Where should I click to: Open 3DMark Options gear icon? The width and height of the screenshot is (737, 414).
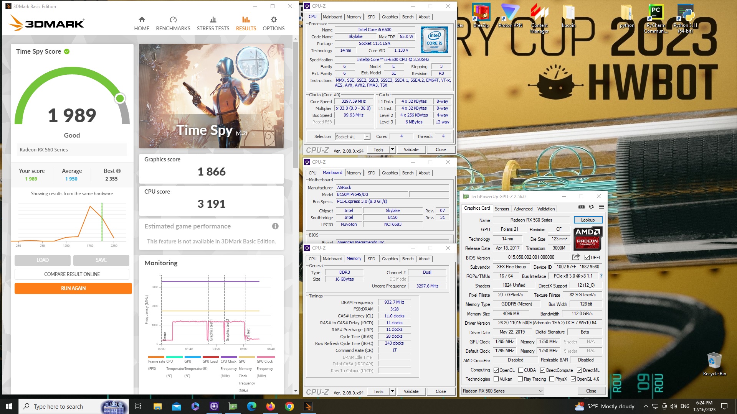pos(274,20)
